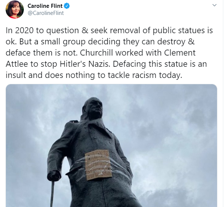Viewport: 224px width, 207px height.
Task: Open the attached statue photo
Action: (111, 145)
